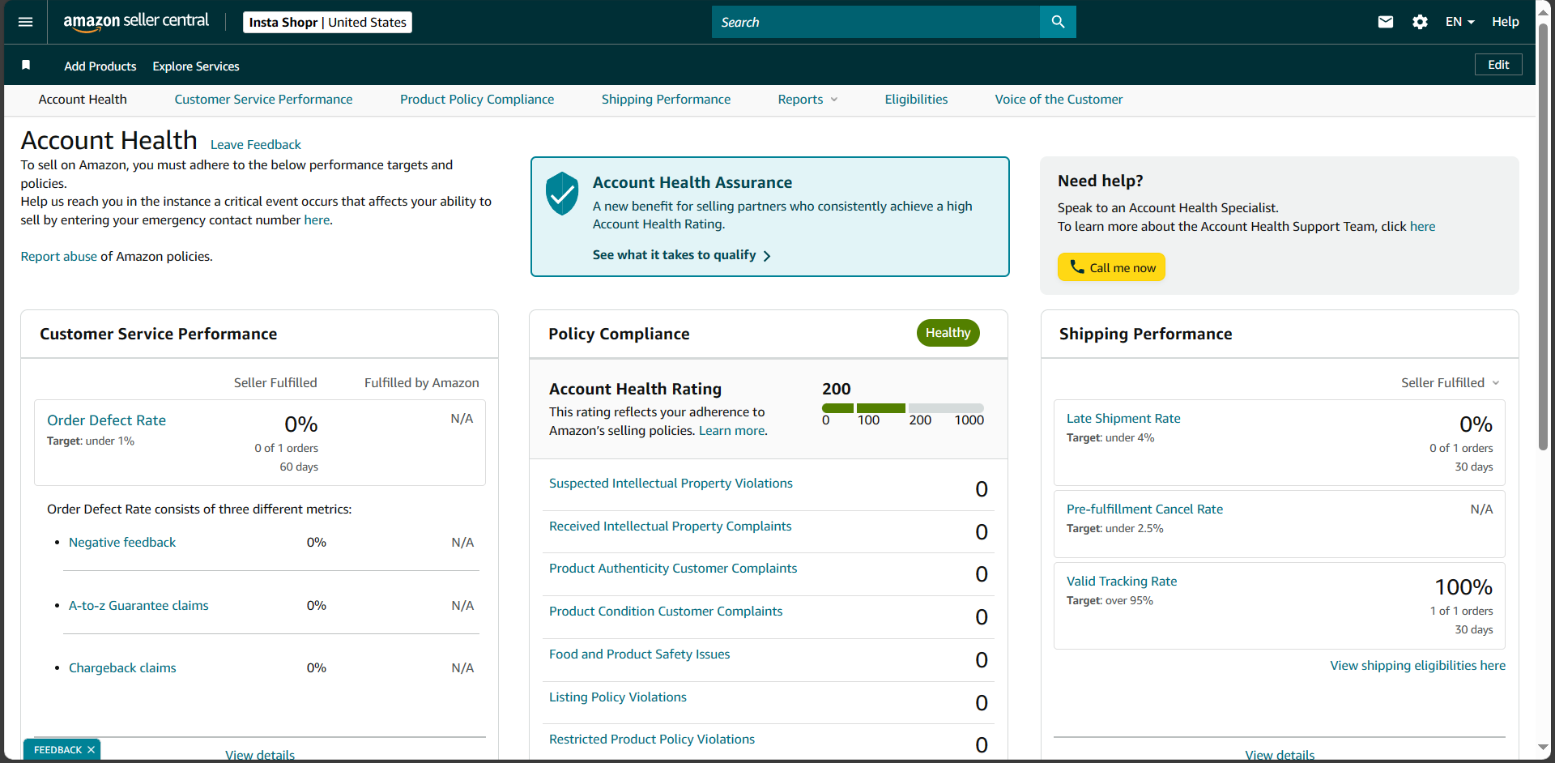Open Late Shipment Rate details

tap(1123, 419)
